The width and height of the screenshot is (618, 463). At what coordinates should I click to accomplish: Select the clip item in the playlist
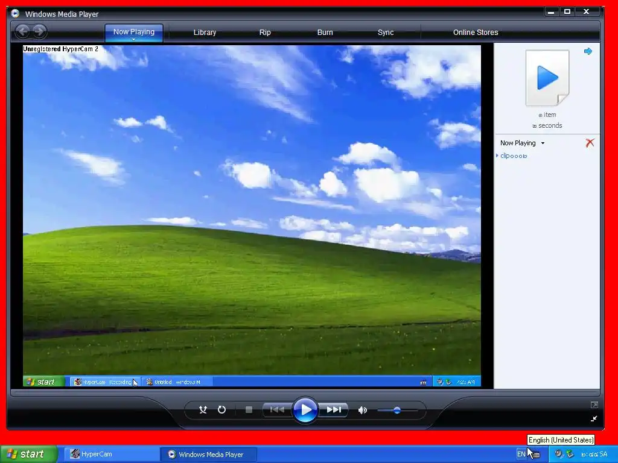click(514, 156)
